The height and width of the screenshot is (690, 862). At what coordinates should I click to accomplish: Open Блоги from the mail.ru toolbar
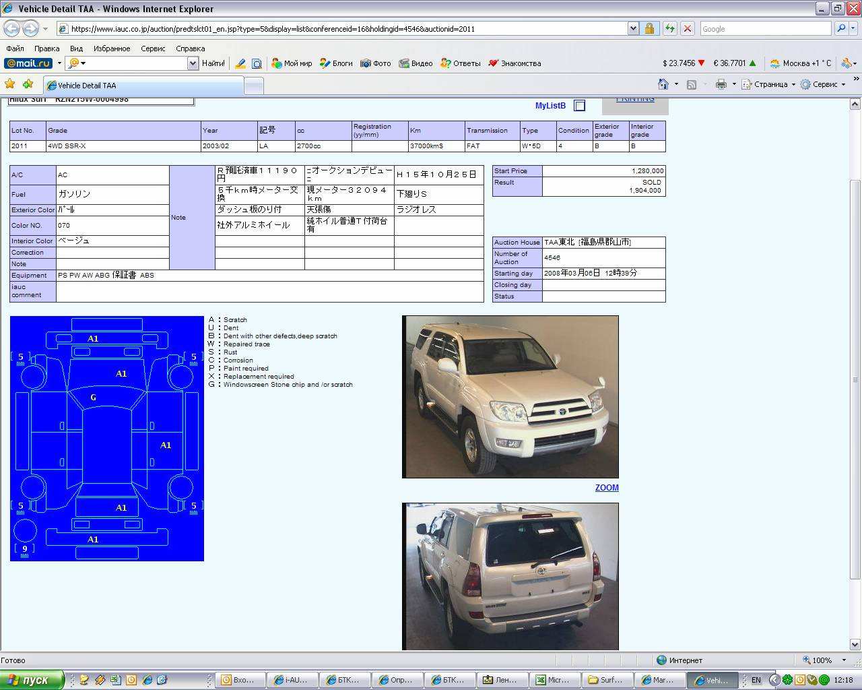(336, 63)
